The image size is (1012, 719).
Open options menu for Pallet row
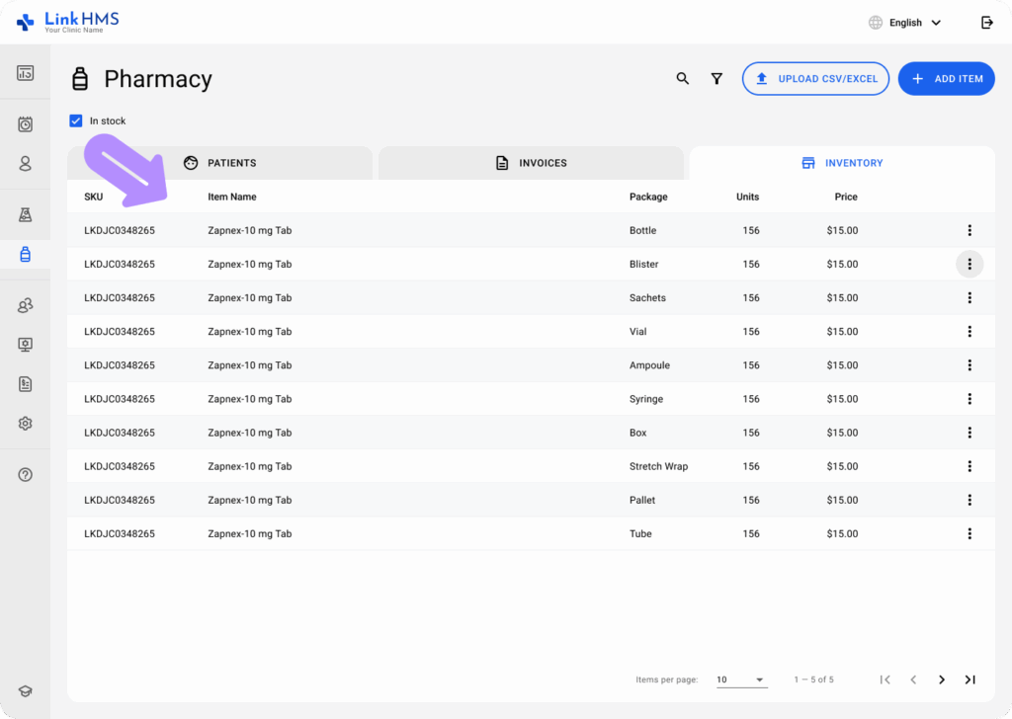tap(970, 500)
